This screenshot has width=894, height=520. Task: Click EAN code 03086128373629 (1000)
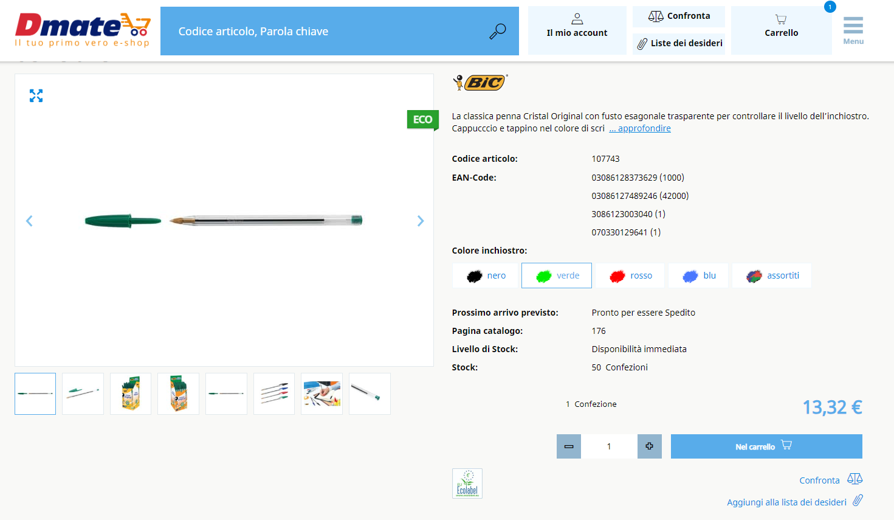coord(638,178)
